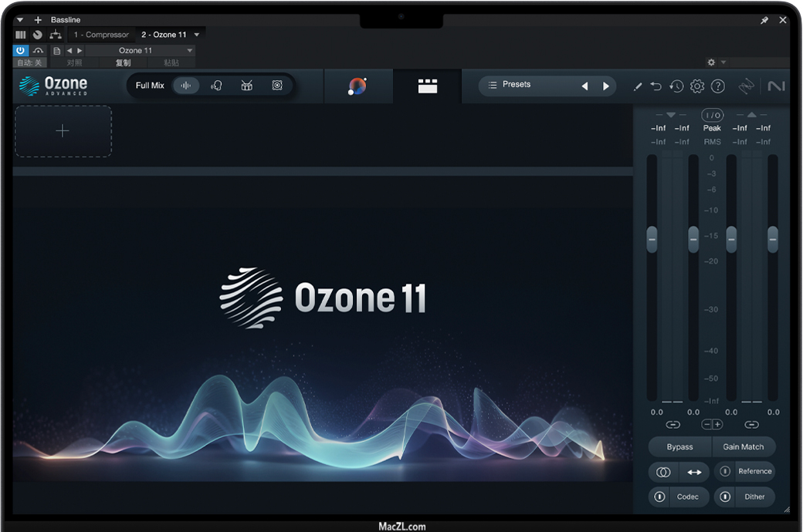Open dropdown arrow beside 2 - Ozone 11
The width and height of the screenshot is (803, 532).
tap(197, 35)
